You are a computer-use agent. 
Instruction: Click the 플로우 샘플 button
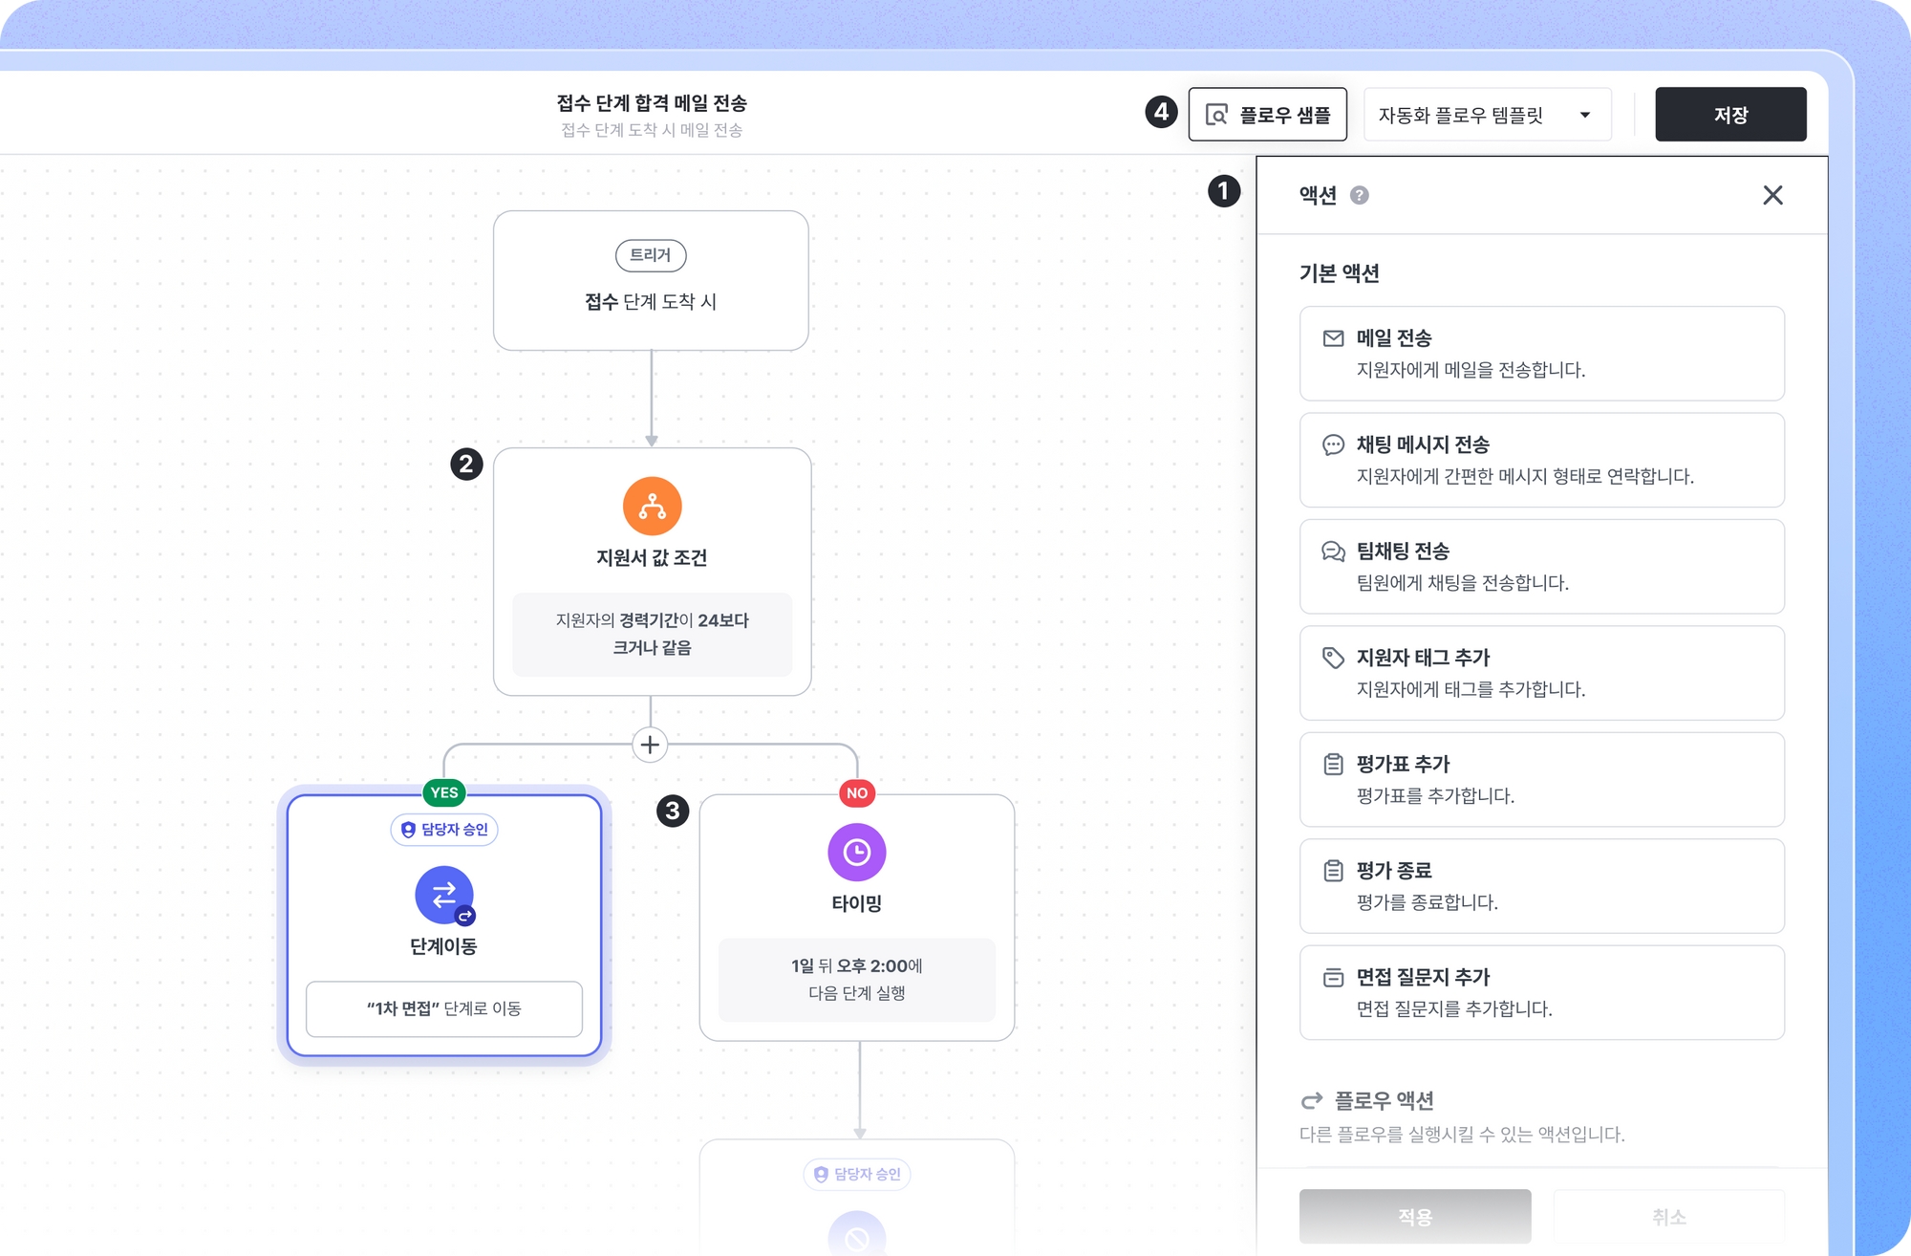tap(1267, 115)
